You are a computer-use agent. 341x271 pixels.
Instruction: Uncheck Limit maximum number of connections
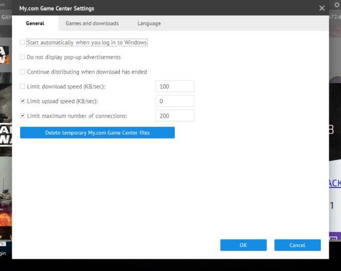(x=22, y=116)
